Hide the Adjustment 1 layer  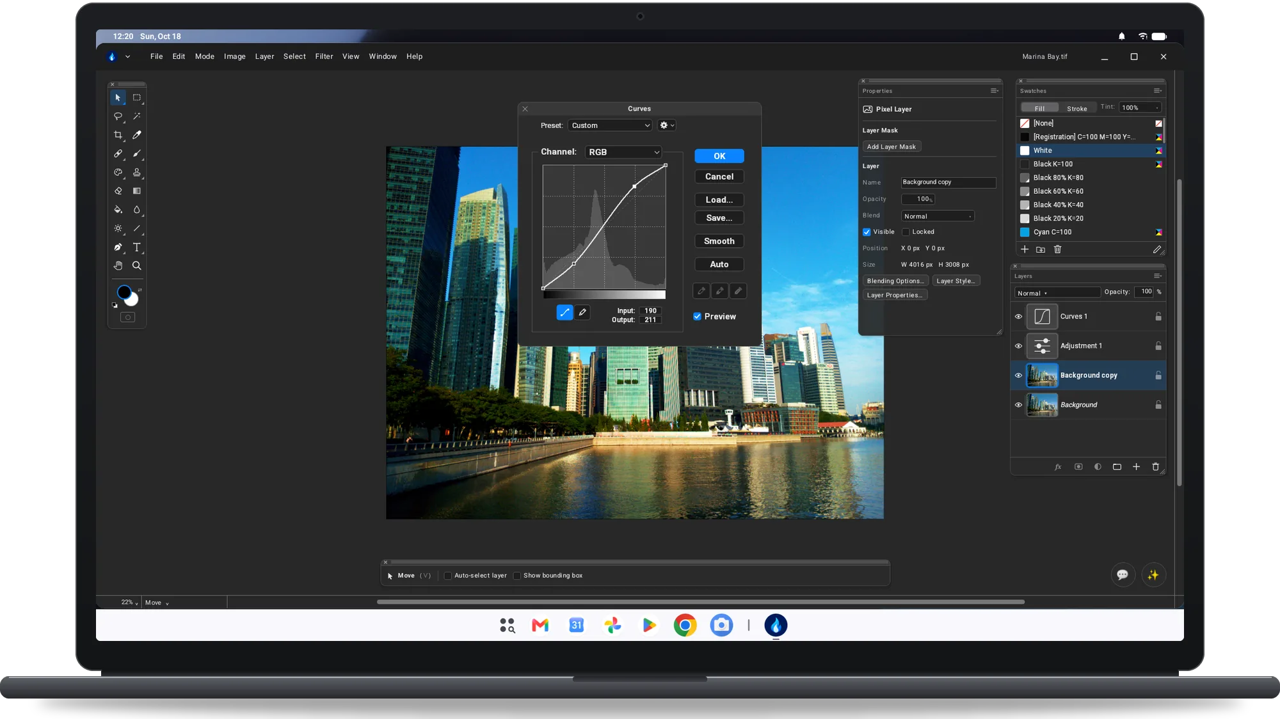click(1018, 346)
